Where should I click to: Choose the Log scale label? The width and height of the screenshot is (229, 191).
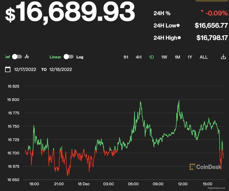(80, 57)
